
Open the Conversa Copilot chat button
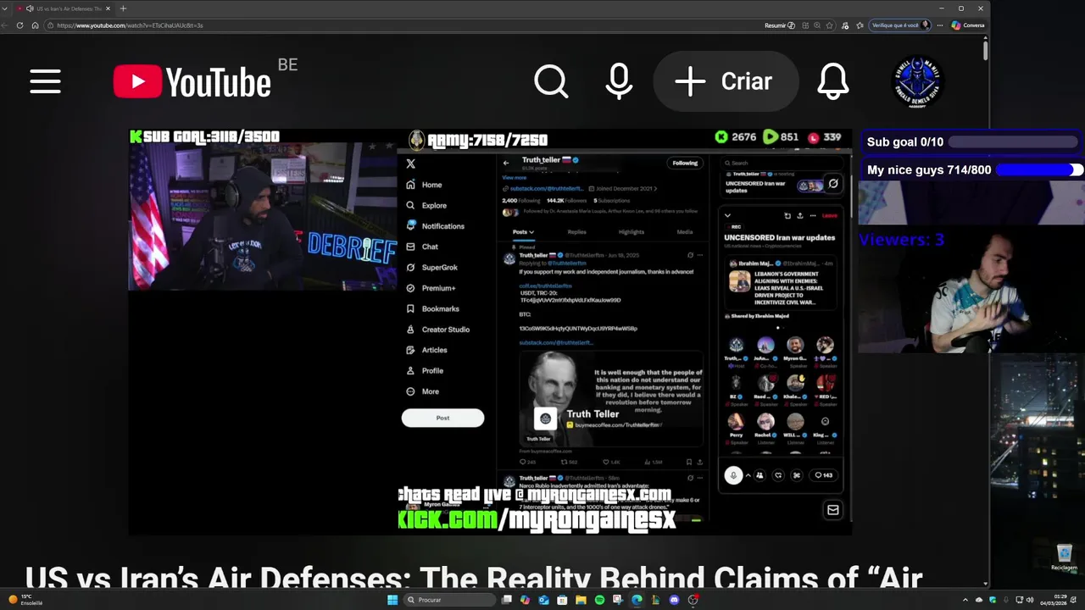tap(968, 25)
